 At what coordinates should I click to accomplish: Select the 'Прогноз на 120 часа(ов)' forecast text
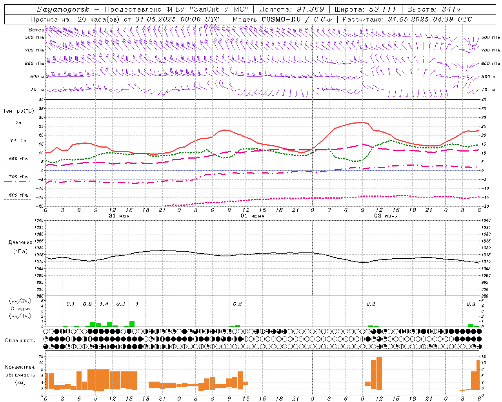click(76, 19)
